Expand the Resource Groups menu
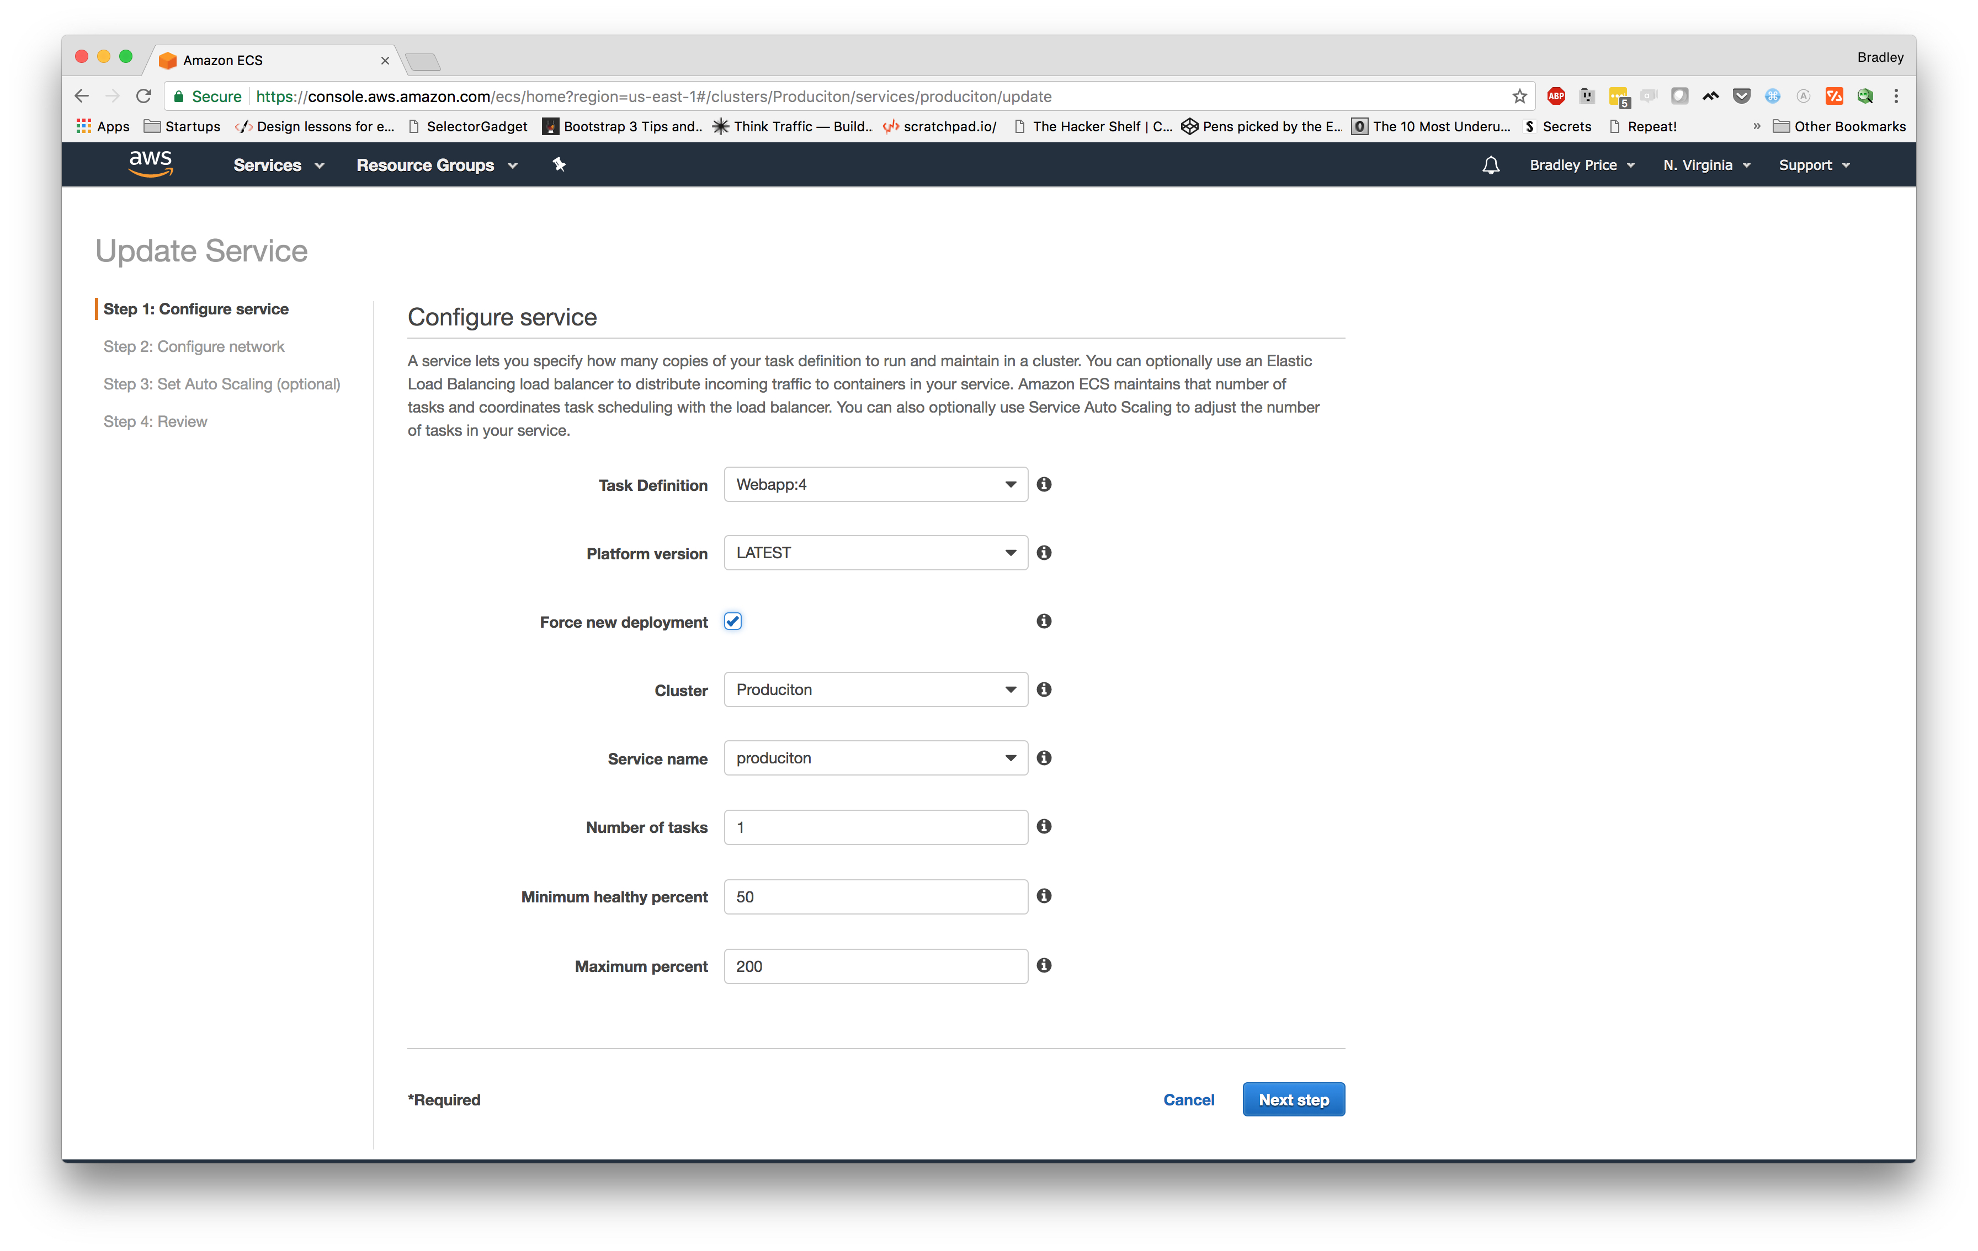 click(436, 165)
